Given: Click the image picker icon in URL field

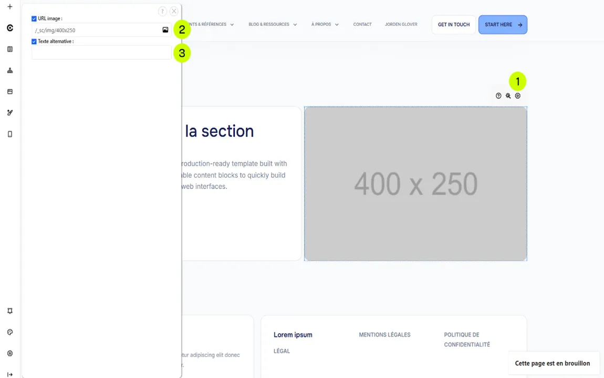Looking at the screenshot, I should coord(165,30).
